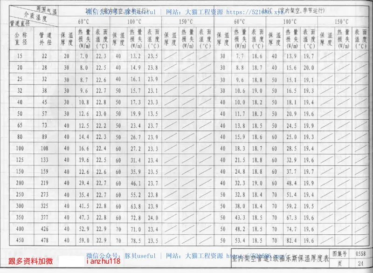Click heat loss value 63.8
373x273 pixels.
click(135, 206)
